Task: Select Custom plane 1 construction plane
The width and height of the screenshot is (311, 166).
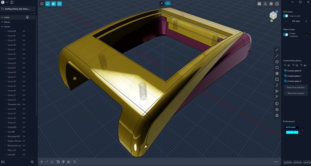Action: point(294,76)
